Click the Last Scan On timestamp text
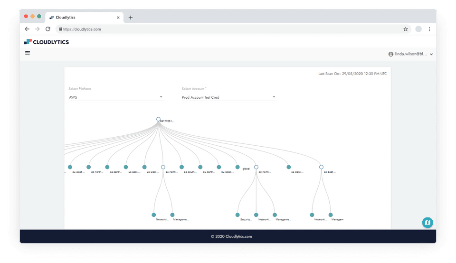456x263 pixels. coord(352,74)
